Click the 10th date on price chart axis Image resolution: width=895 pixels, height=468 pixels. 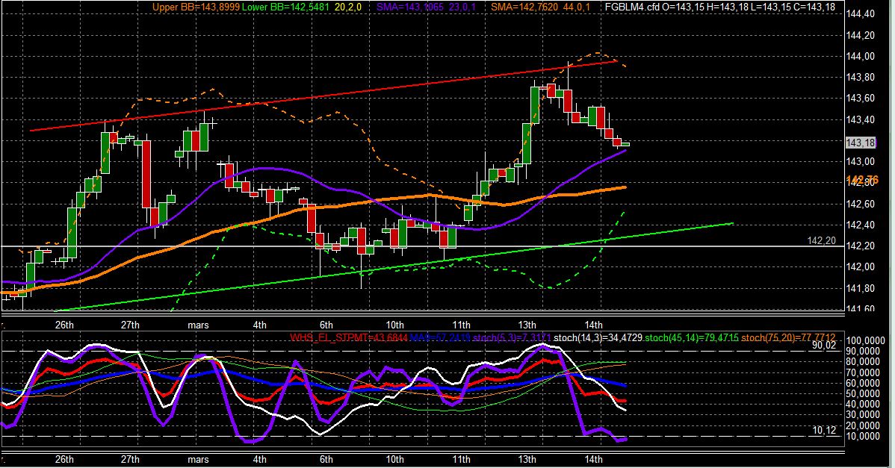(x=394, y=325)
